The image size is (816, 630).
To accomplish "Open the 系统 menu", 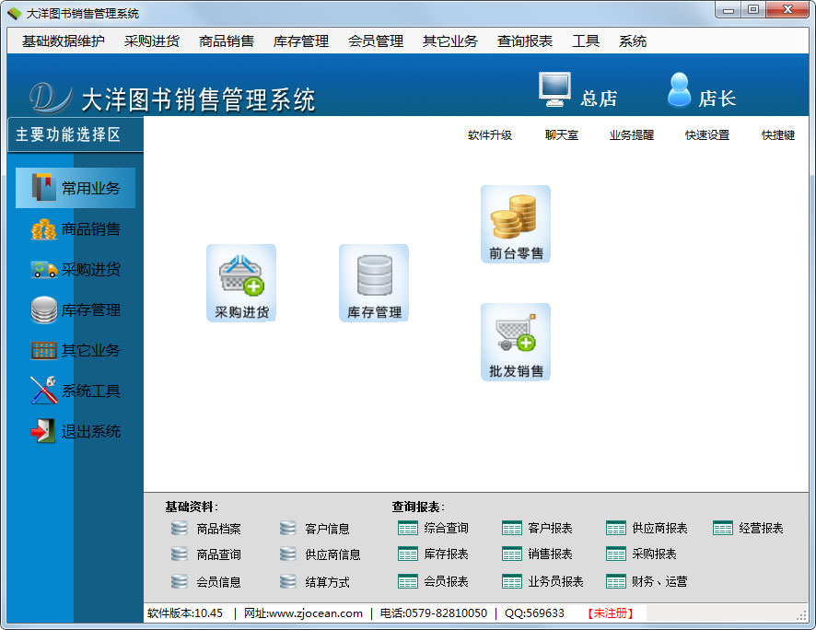I will (x=633, y=41).
